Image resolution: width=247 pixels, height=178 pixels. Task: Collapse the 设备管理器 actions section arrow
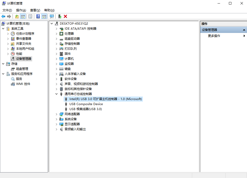(x=244, y=30)
